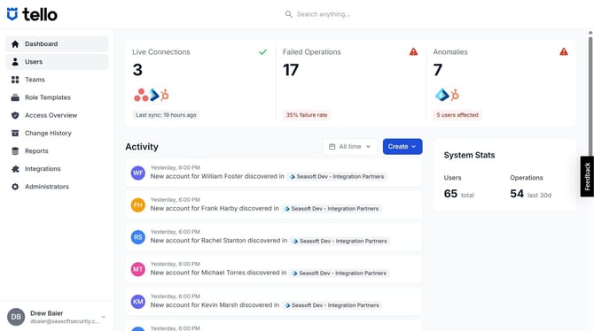Click the Feedback side tab
The image size is (594, 331).
(587, 176)
